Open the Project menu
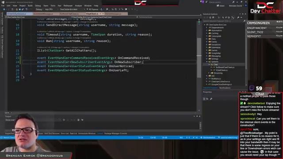283x159 pixels. click(x=23, y=6)
